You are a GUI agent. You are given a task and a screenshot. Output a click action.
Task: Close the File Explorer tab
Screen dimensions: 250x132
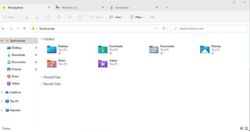[49, 7]
